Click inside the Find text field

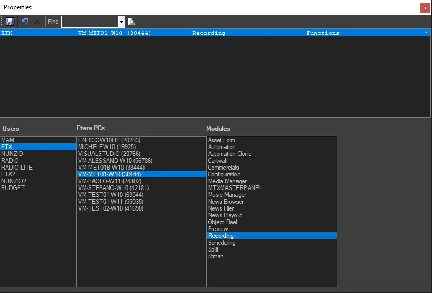click(90, 22)
